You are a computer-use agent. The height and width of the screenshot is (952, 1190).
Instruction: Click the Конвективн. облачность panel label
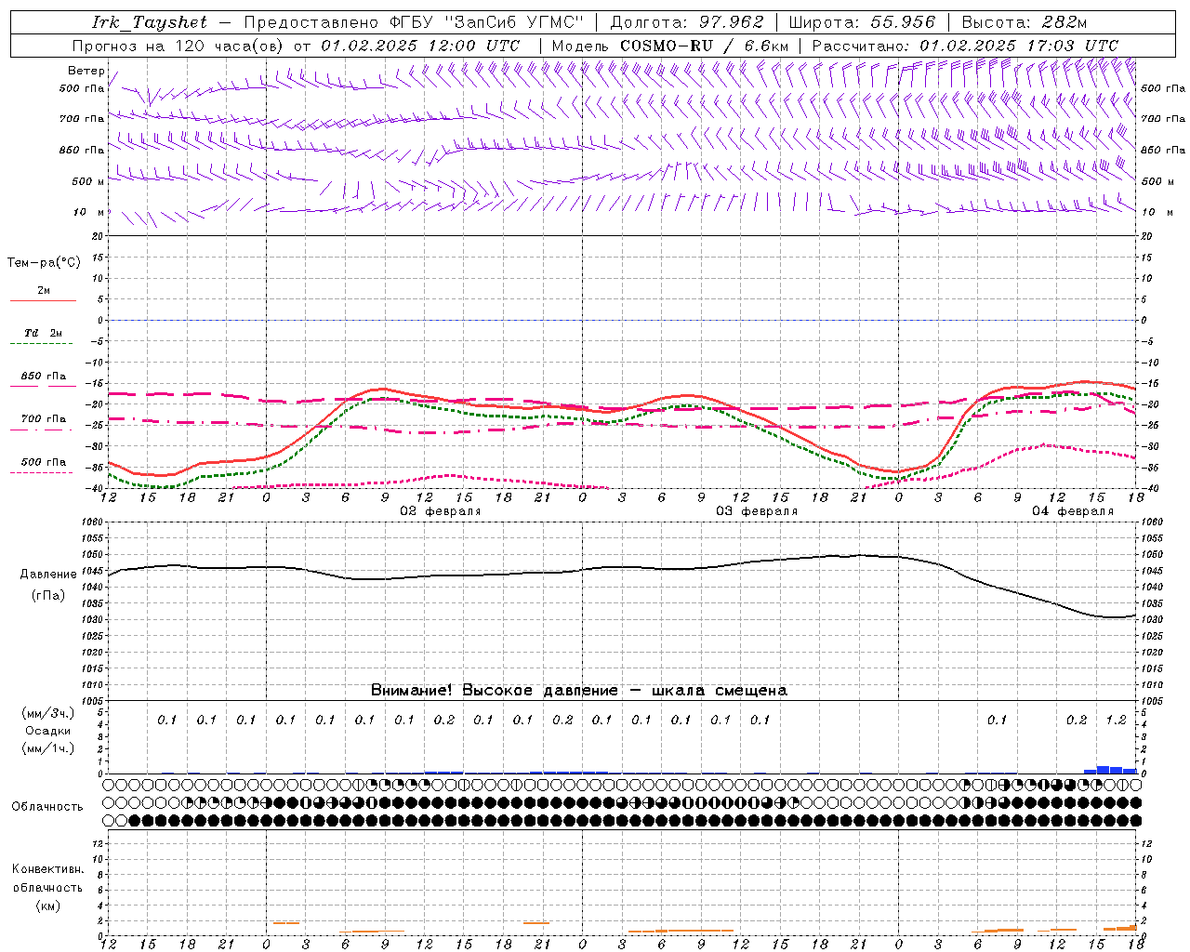[x=47, y=887]
